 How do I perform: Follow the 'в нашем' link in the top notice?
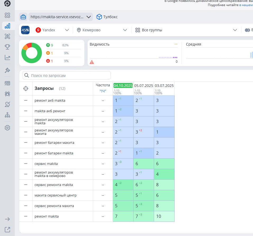[246, 5]
